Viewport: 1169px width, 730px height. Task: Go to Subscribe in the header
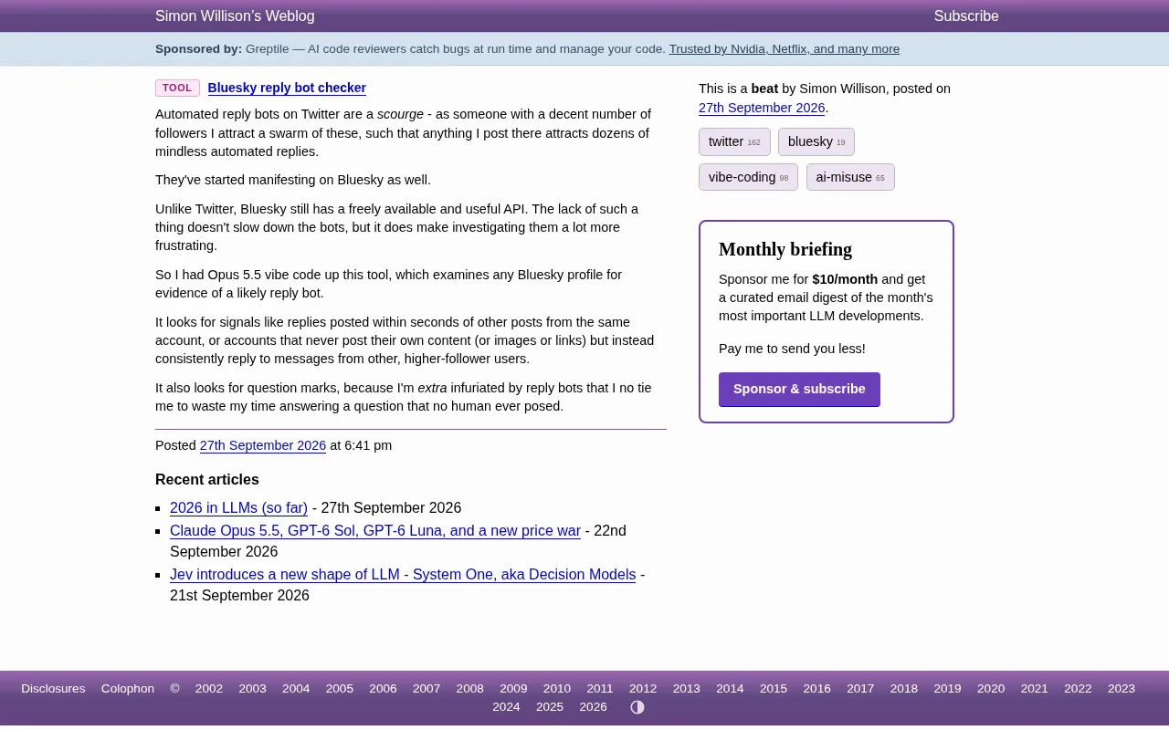[966, 16]
